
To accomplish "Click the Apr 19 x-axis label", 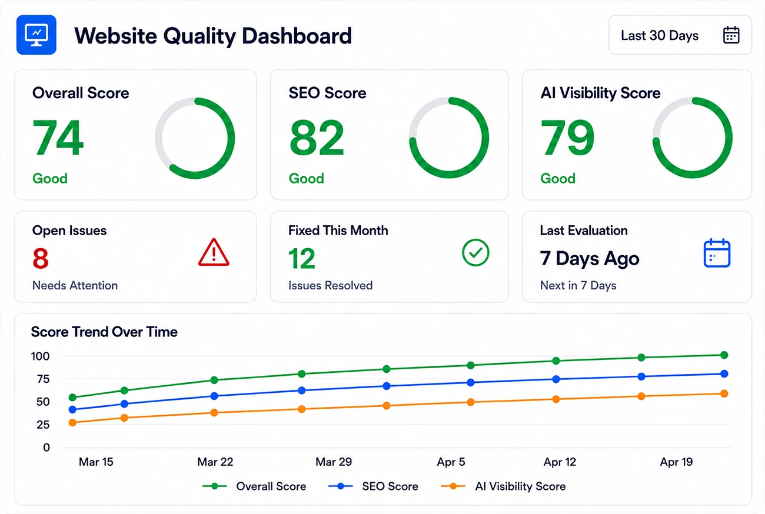I will 677,462.
